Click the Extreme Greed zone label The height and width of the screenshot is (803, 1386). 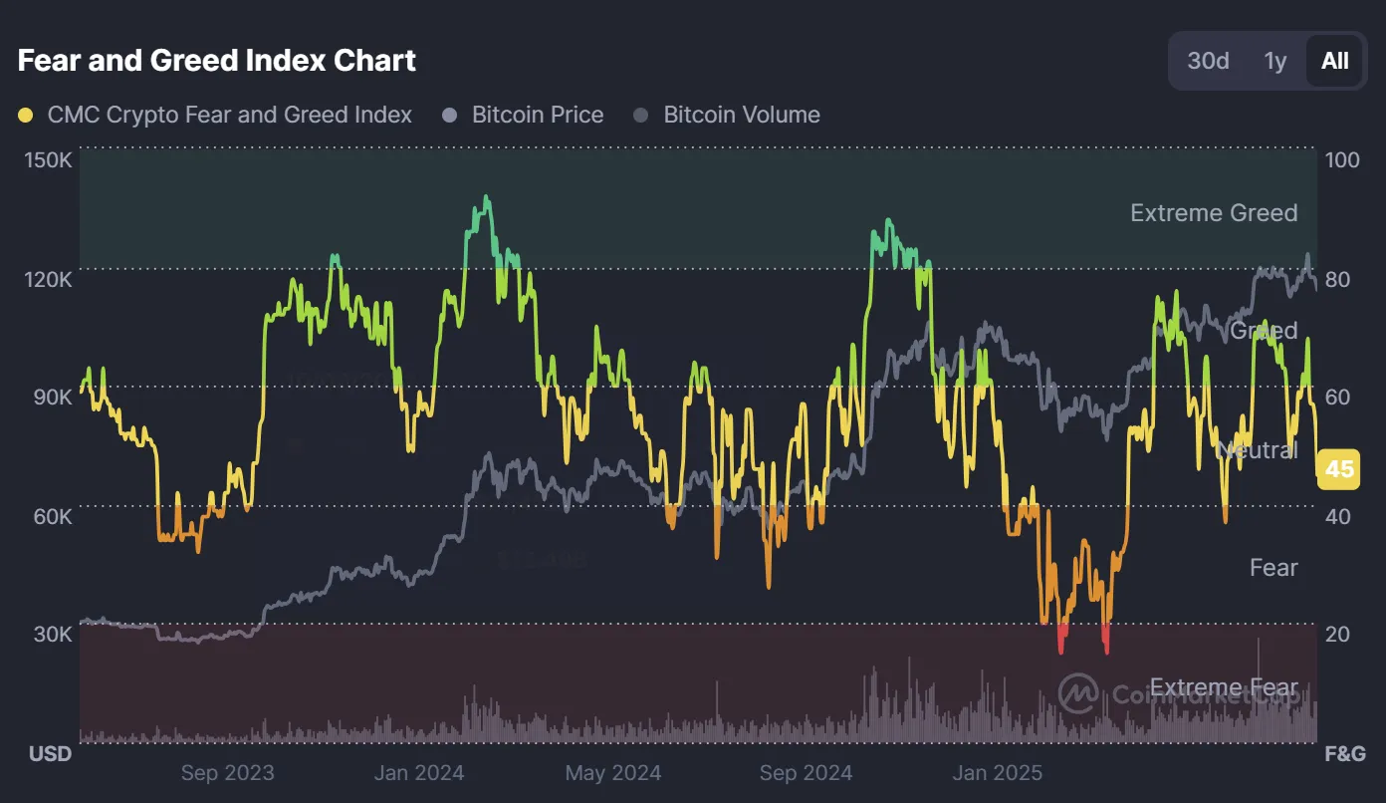click(x=1214, y=212)
